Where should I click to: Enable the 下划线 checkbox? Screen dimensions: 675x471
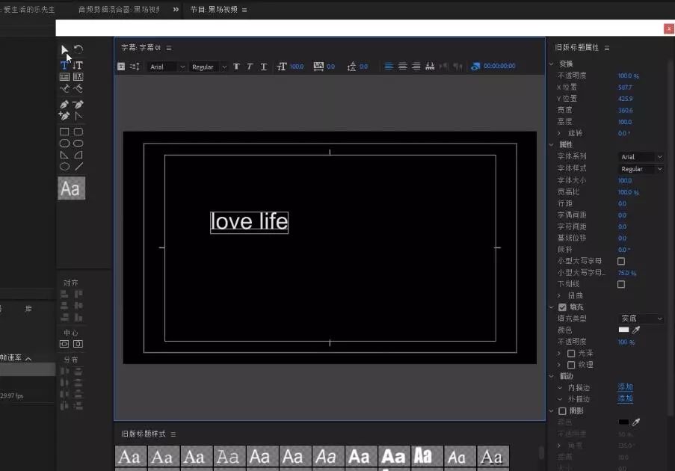[620, 284]
